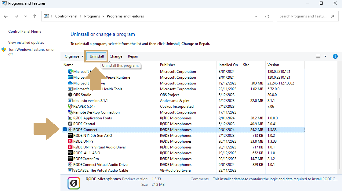Click the large RØDE logo in details pane
Image resolution: width=342 pixels, height=191 pixels.
coord(74,183)
